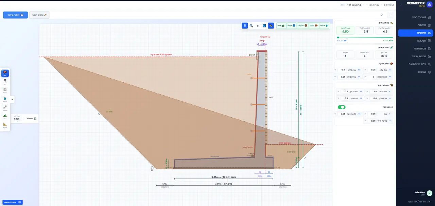Toggle the contrast half-circle icon
The height and width of the screenshot is (206, 435).
point(258,25)
